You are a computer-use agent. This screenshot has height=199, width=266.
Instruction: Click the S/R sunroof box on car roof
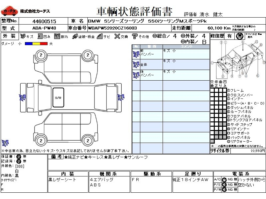coord(58,98)
